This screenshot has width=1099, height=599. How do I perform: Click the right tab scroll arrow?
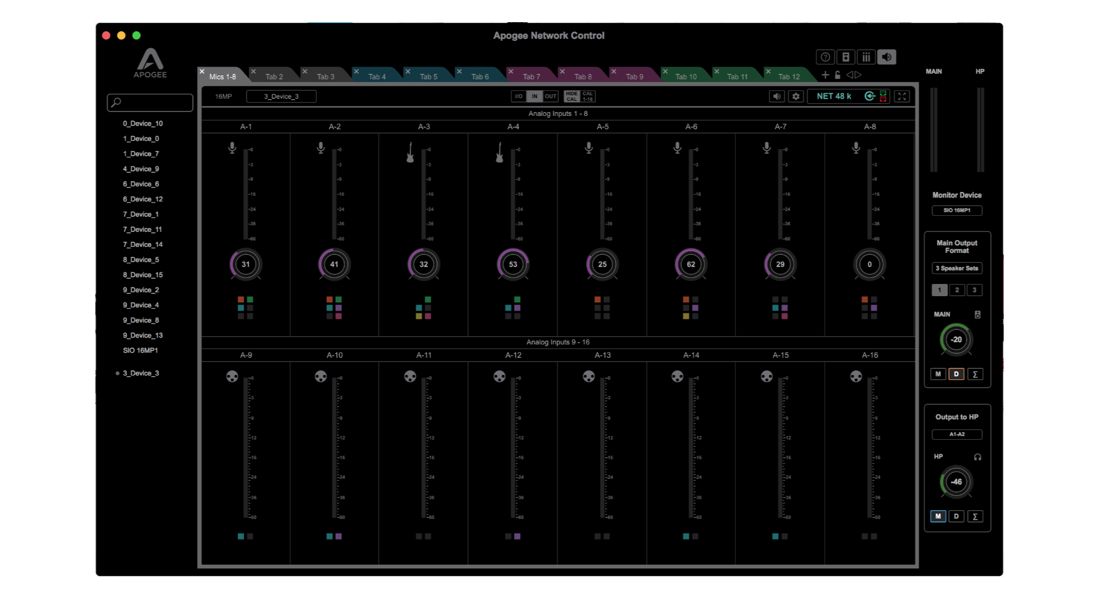tap(858, 74)
